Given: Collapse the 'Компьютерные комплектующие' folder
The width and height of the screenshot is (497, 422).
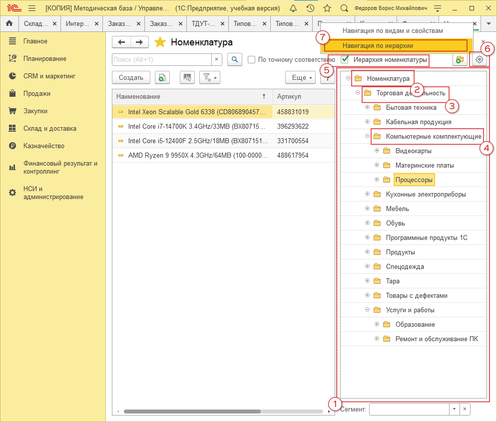Looking at the screenshot, I should (367, 136).
